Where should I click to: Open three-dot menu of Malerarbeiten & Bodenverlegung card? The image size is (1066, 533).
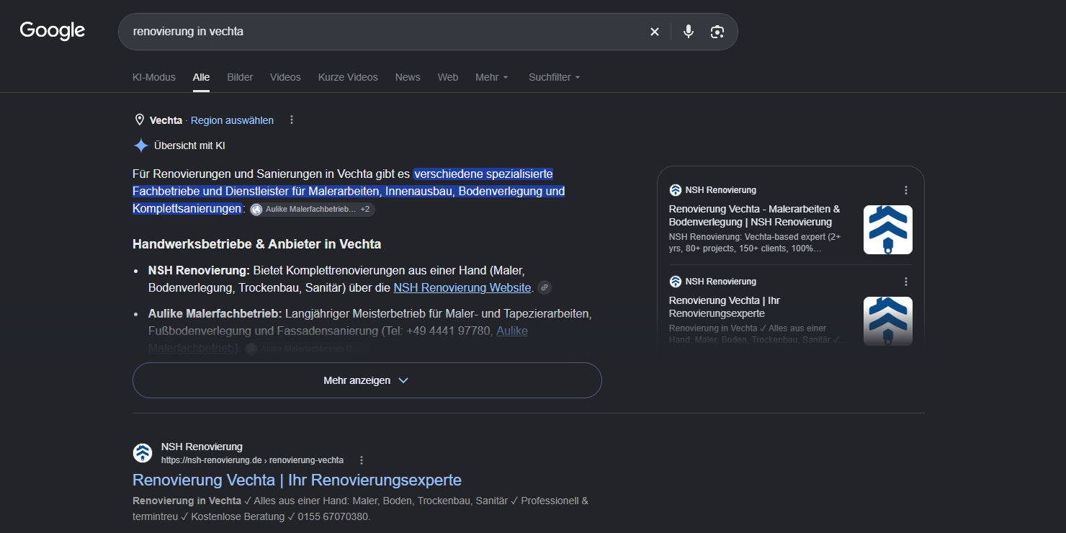click(906, 190)
